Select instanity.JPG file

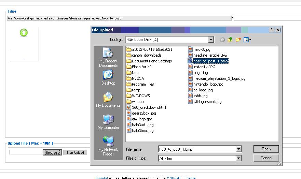(202, 67)
